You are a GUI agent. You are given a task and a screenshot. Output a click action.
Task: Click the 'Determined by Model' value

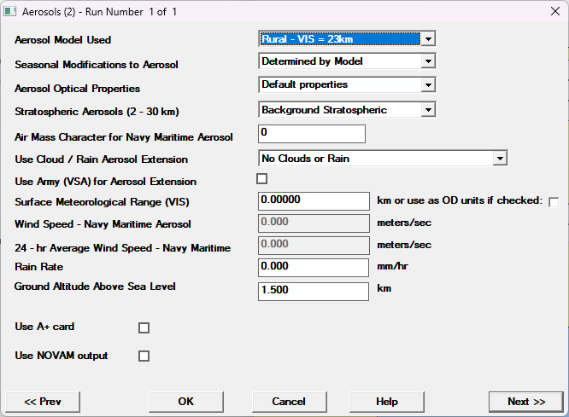[x=312, y=61]
